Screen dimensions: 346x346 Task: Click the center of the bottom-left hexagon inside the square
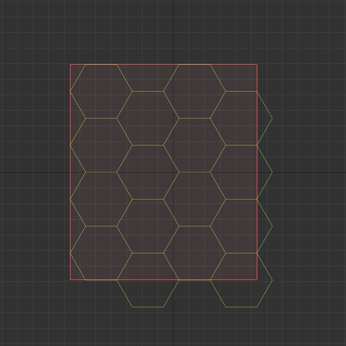click(101, 253)
